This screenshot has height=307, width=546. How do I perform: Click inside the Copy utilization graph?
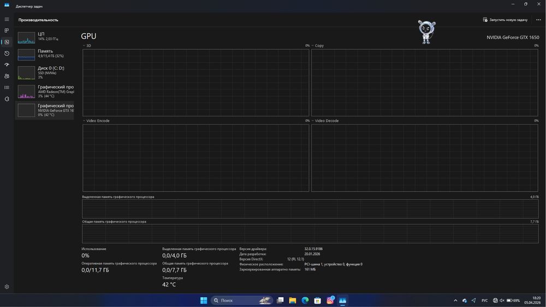point(424,82)
